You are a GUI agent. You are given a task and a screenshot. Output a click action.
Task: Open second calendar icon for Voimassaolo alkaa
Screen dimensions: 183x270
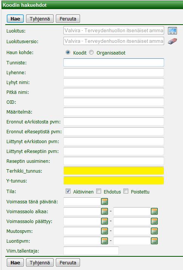coord(154,211)
